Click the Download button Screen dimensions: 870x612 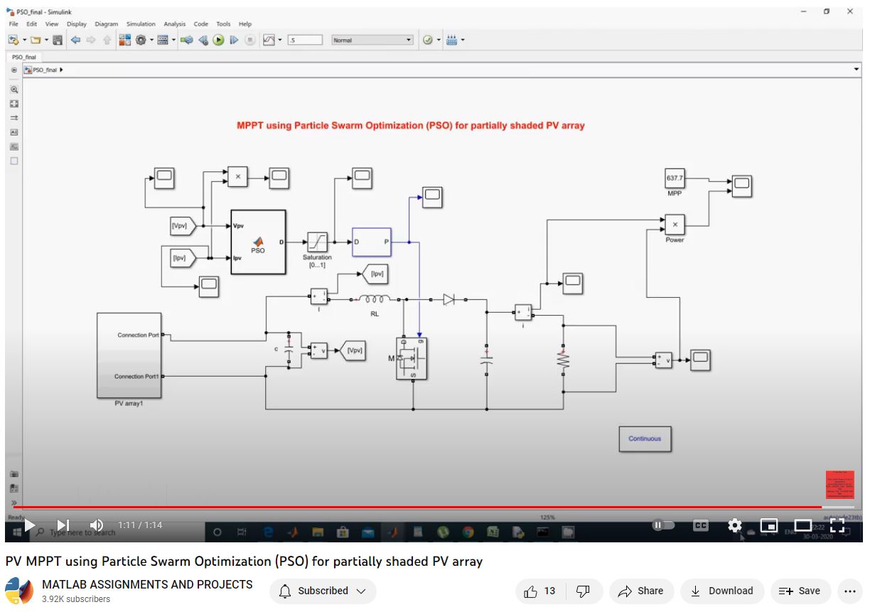click(721, 591)
